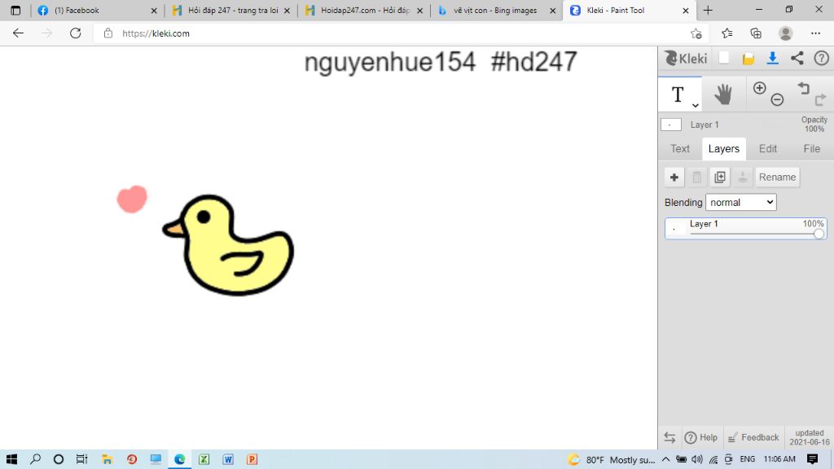Screen dimensions: 834x469
Task: Show hidden system tray icons
Action: (666, 459)
